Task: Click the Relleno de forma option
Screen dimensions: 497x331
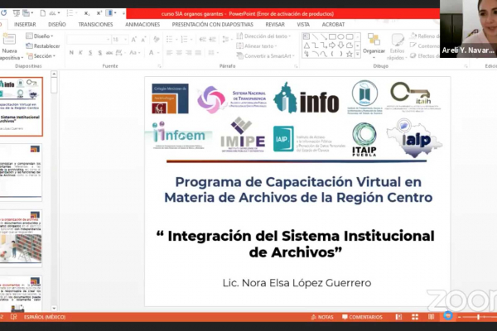Action: pyautogui.click(x=425, y=36)
